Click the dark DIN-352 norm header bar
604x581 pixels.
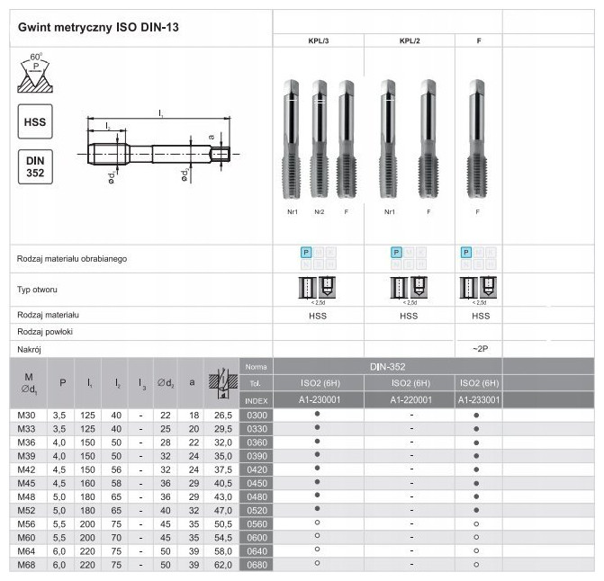point(387,367)
